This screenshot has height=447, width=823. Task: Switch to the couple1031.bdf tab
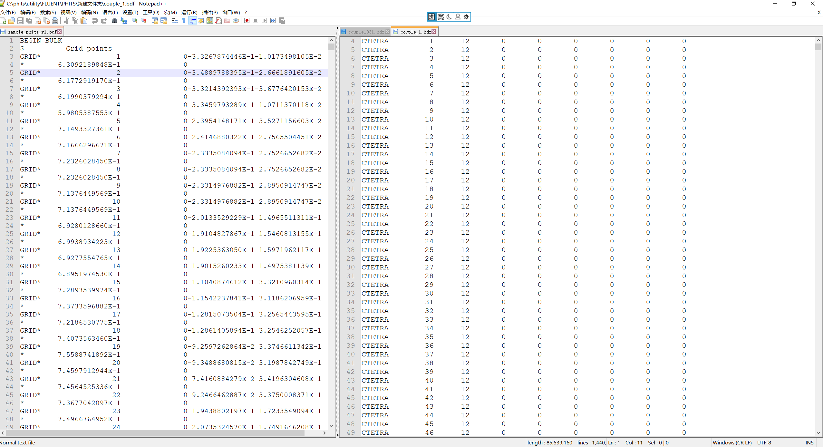pyautogui.click(x=366, y=32)
